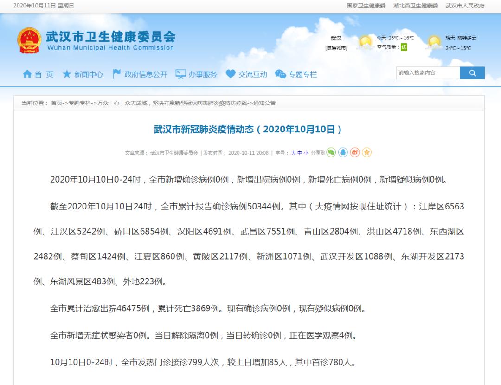
Task: Set font size to 中
Action: pyautogui.click(x=299, y=153)
